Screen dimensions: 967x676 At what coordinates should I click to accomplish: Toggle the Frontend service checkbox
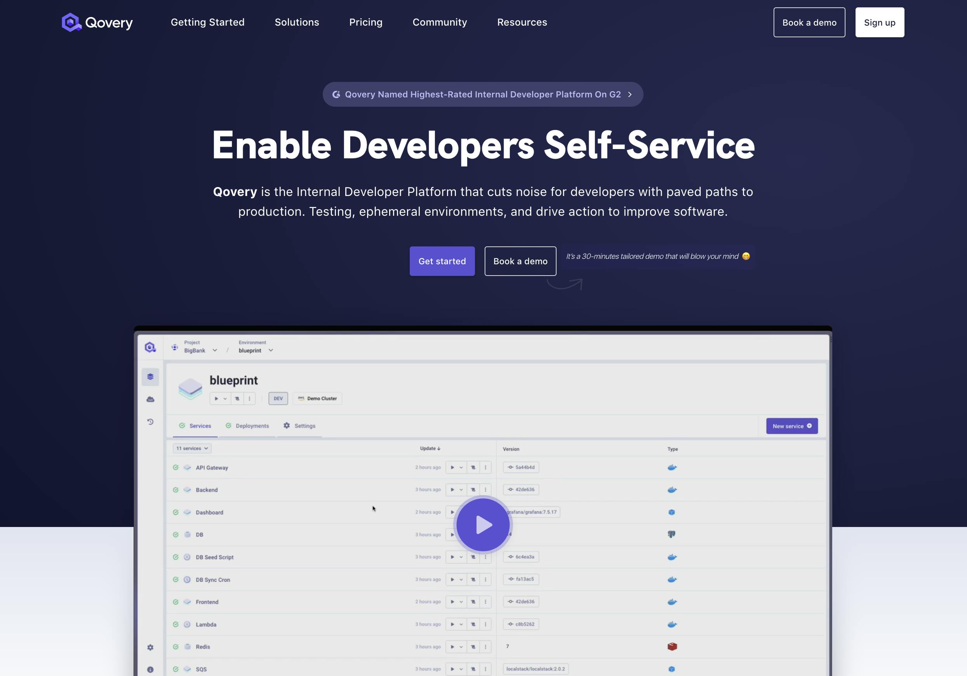pyautogui.click(x=175, y=601)
